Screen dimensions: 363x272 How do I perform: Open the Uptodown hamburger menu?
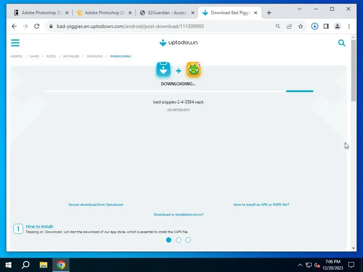click(15, 43)
